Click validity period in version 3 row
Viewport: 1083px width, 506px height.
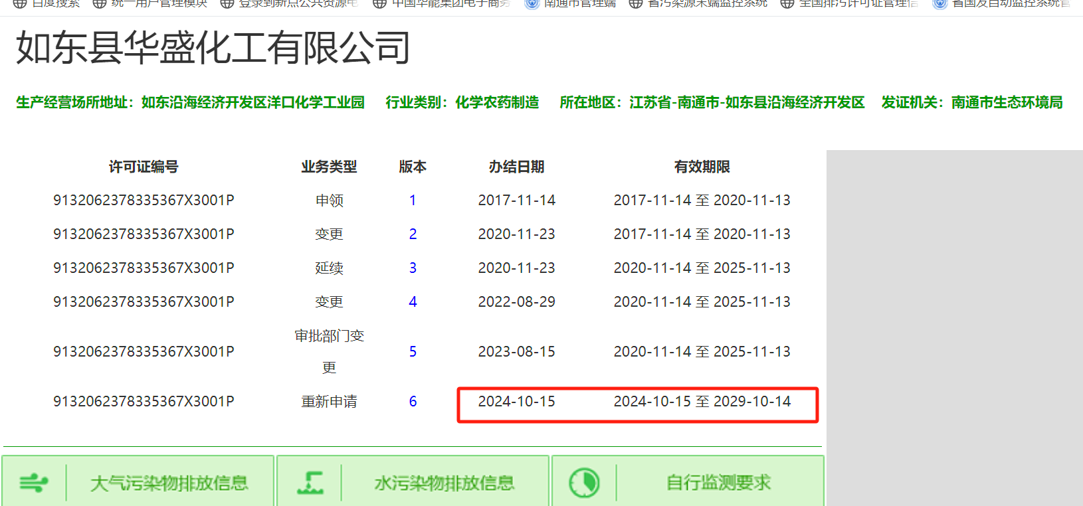click(x=702, y=268)
